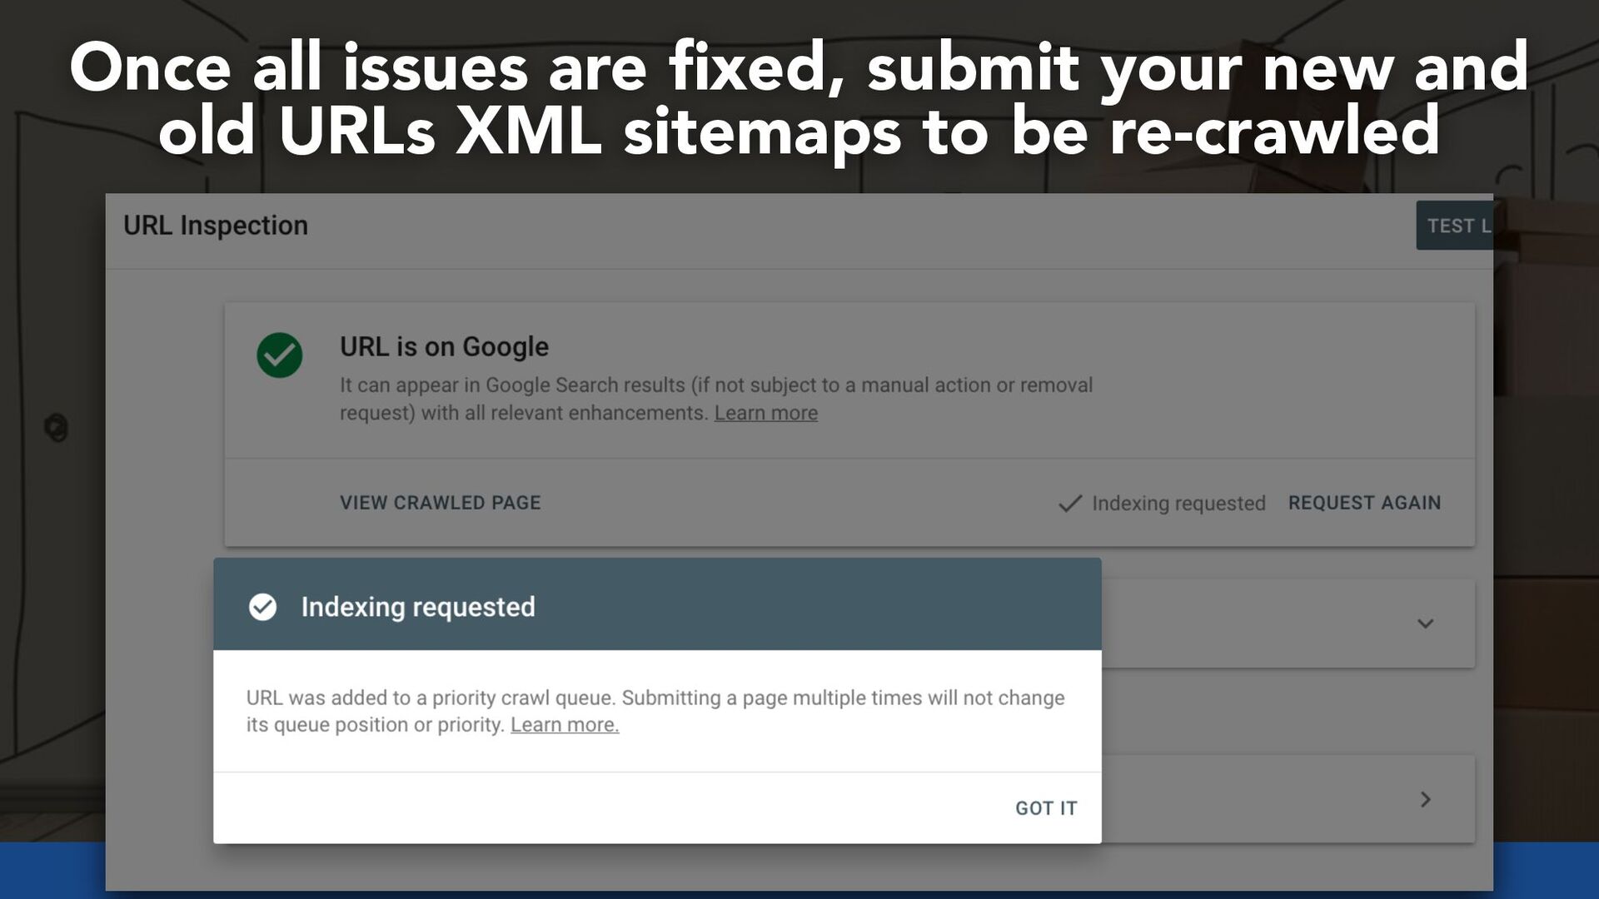Click the TEST L button at top right

(x=1455, y=226)
